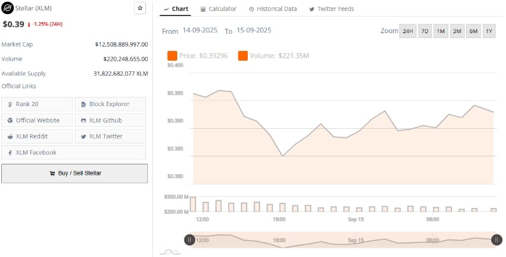This screenshot has height=257, width=506.
Task: Click the Price: $0.39296 legend label
Action: [x=203, y=56]
